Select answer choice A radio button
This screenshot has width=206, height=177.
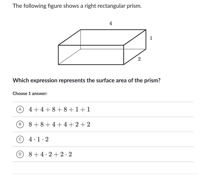pos(20,109)
